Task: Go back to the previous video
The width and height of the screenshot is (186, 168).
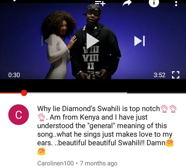Action: (x=47, y=41)
